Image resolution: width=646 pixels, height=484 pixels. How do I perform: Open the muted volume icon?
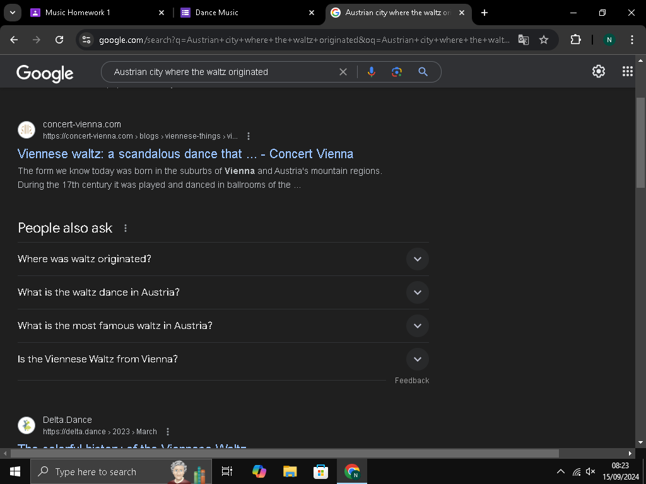590,471
